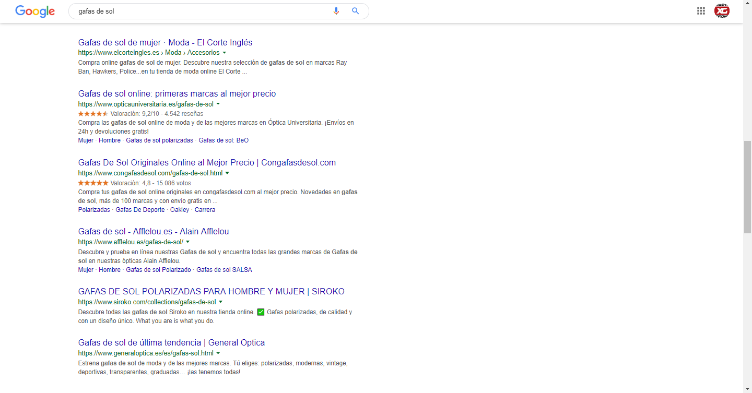Open 'Gafas de sol - Afflelou.es - Alain Afflelou'
This screenshot has width=752, height=393.
[x=154, y=231]
